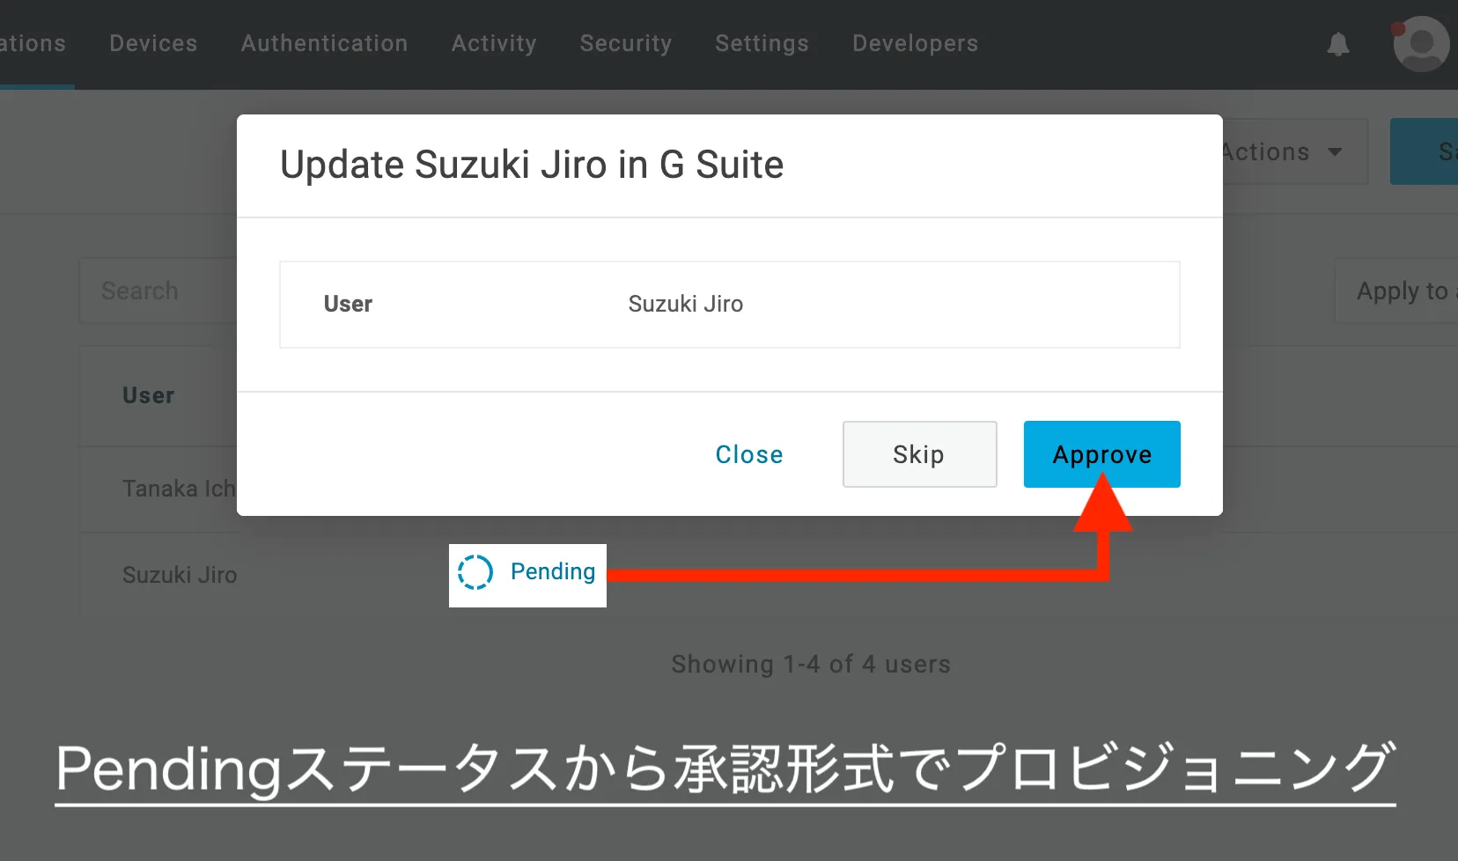Image resolution: width=1458 pixels, height=861 pixels.
Task: Switch to the Security menu
Action: (x=625, y=44)
